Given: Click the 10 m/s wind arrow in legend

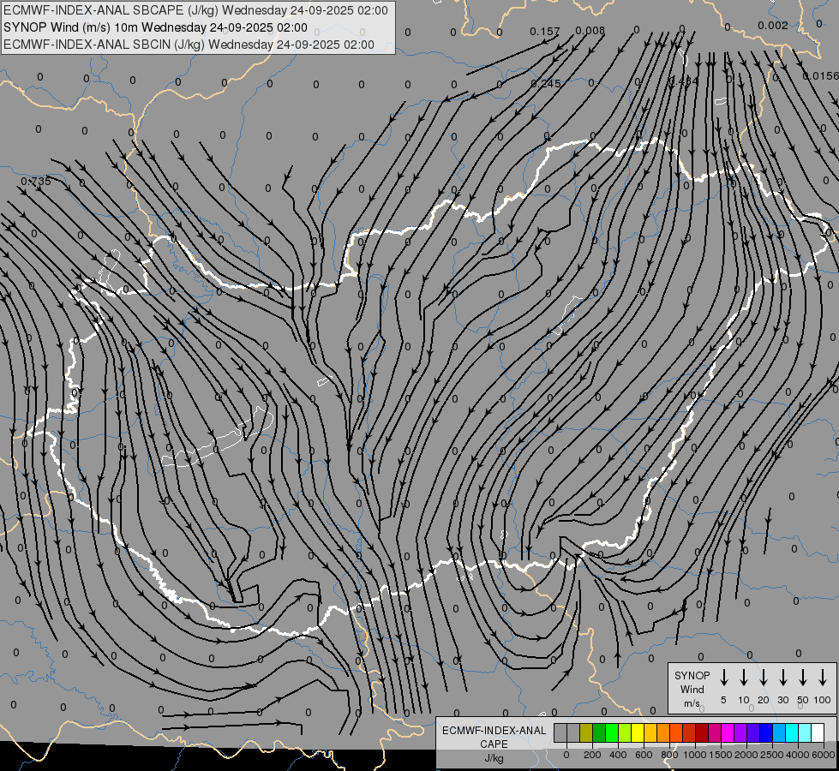Looking at the screenshot, I should click(x=743, y=678).
